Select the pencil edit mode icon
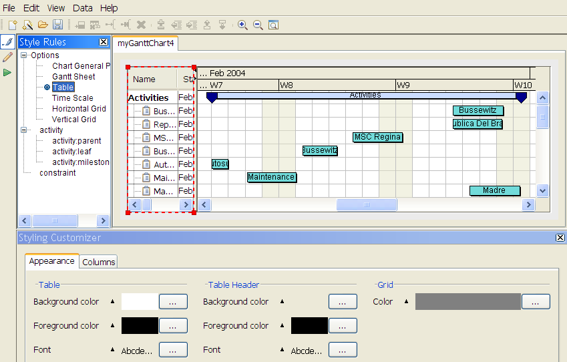 (8, 57)
